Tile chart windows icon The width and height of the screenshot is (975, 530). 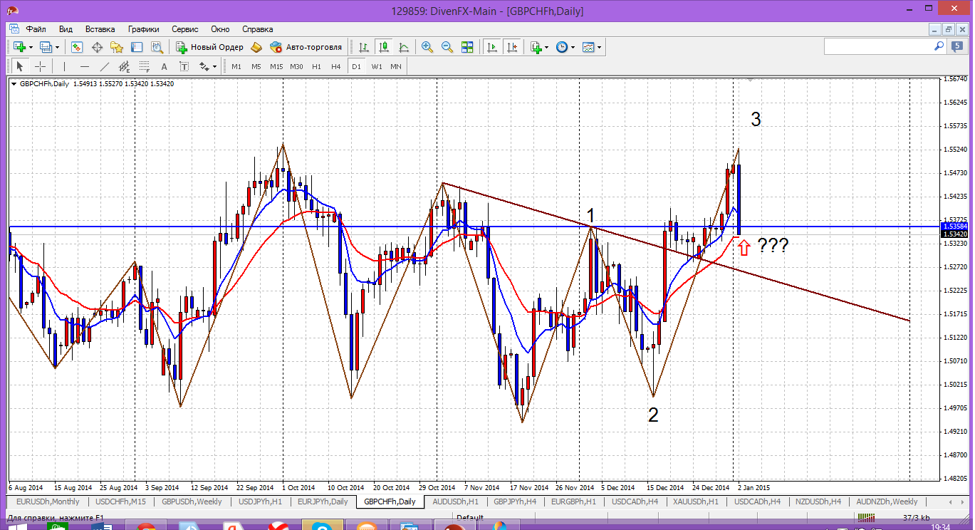coord(467,47)
